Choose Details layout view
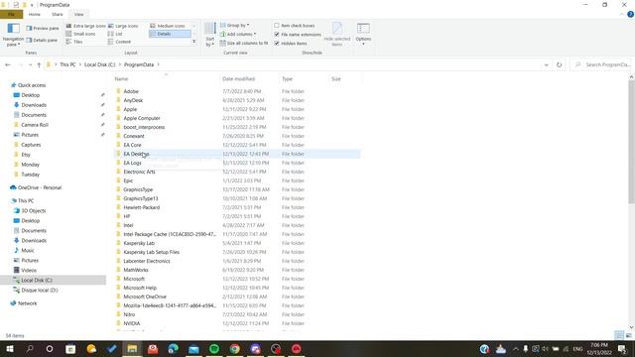This screenshot has height=357, width=635. 170,34
